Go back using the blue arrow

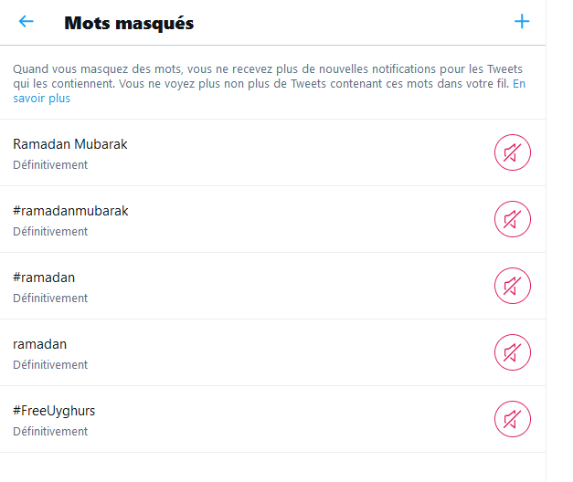coord(26,21)
